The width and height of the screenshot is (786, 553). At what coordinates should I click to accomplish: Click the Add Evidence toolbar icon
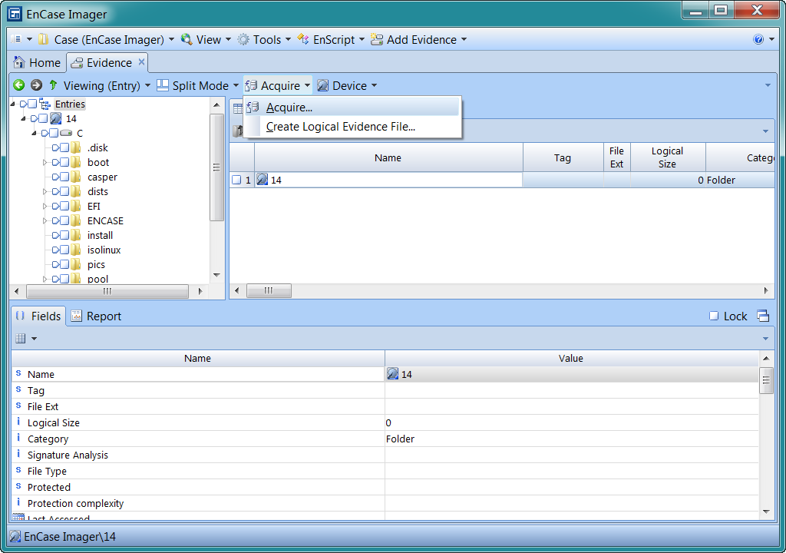[x=376, y=40]
